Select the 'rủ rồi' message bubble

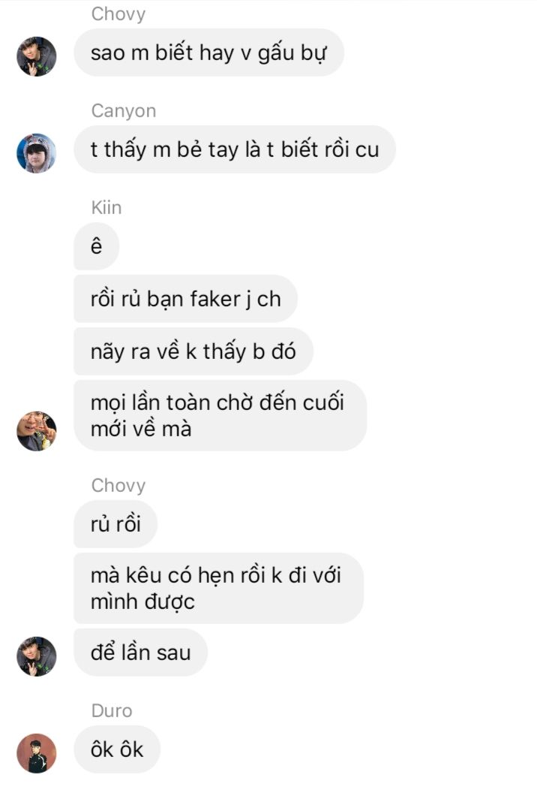coord(115,524)
